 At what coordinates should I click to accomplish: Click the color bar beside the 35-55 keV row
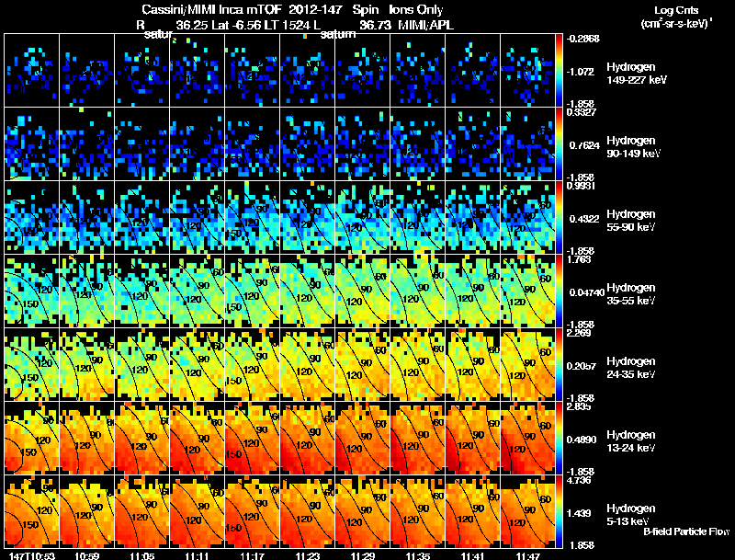pos(560,291)
